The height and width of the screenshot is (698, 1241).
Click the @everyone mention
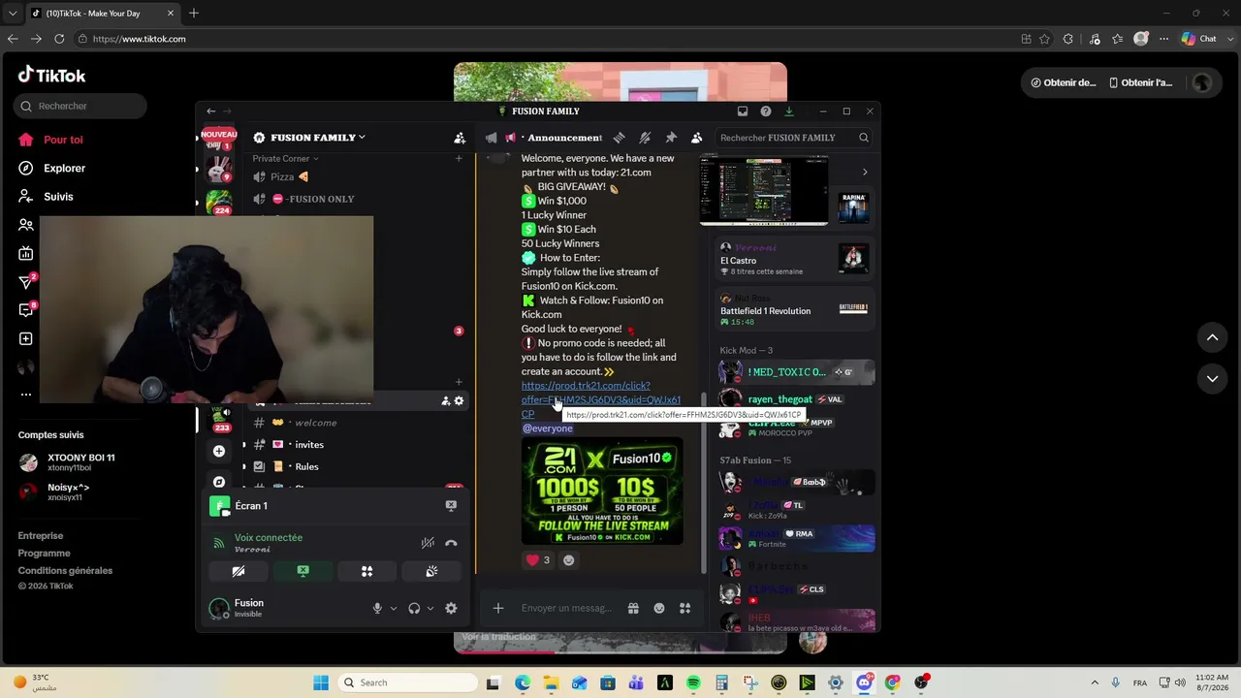548,428
